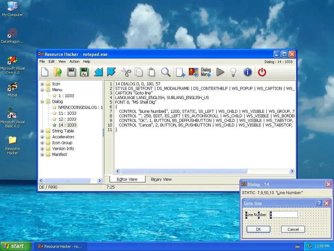Click the second blue arrow icon

112,72
